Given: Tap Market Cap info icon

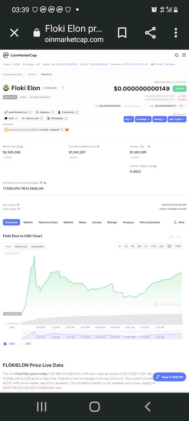Looking at the screenshot, I should (x=18, y=147).
